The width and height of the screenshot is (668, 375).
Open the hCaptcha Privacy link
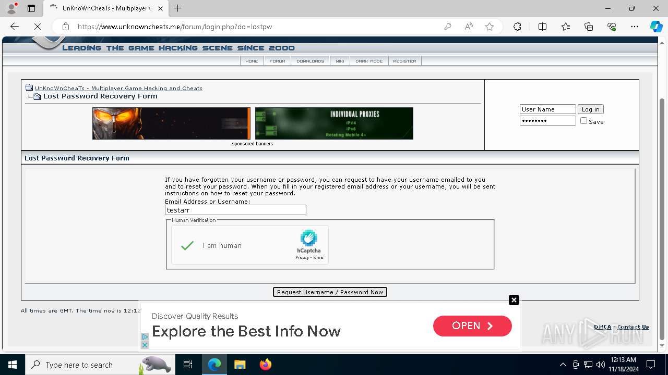tap(302, 257)
